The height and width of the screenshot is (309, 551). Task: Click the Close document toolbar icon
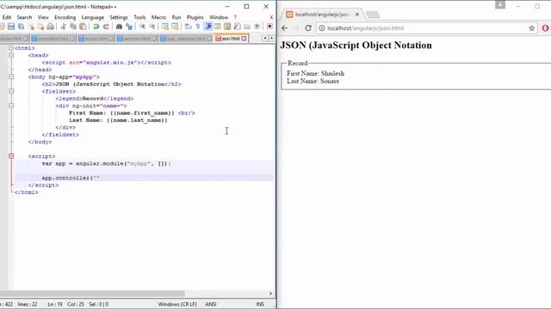[x=31, y=27]
